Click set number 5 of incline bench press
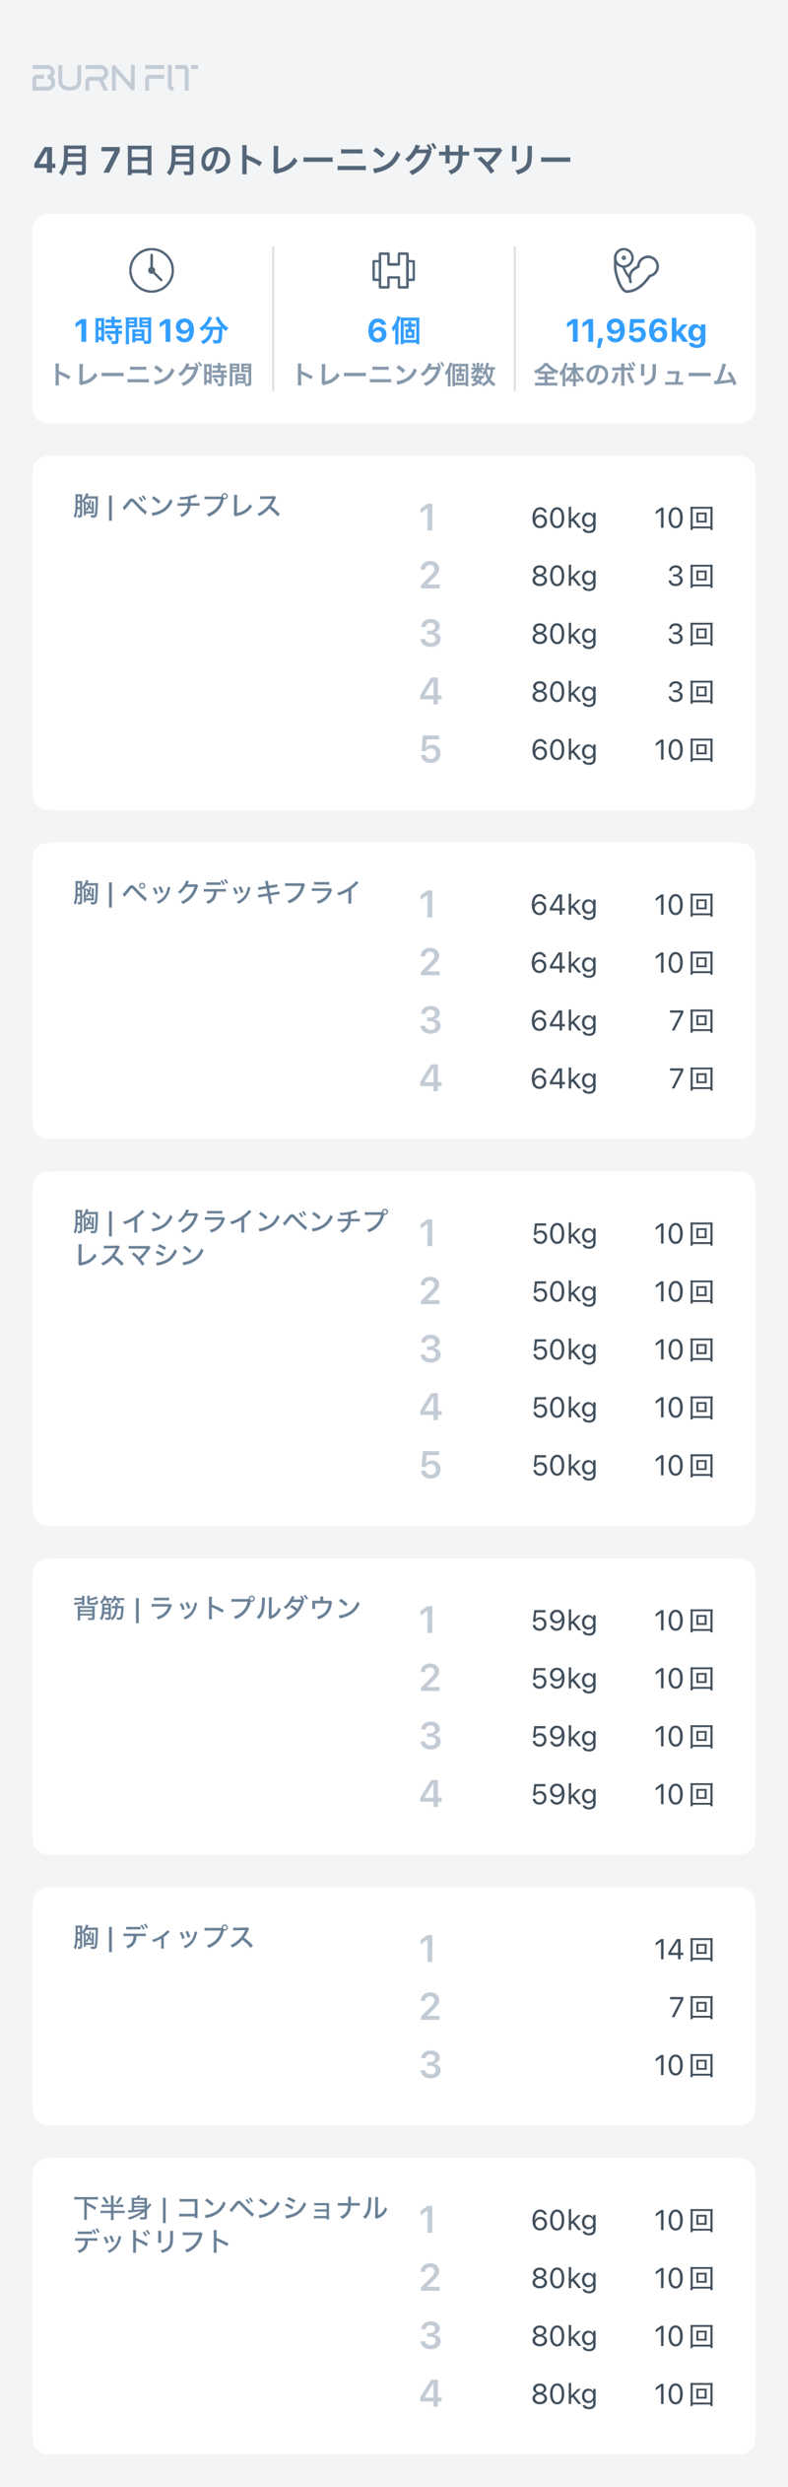Viewport: 788px width, 2487px height. coord(429,1466)
